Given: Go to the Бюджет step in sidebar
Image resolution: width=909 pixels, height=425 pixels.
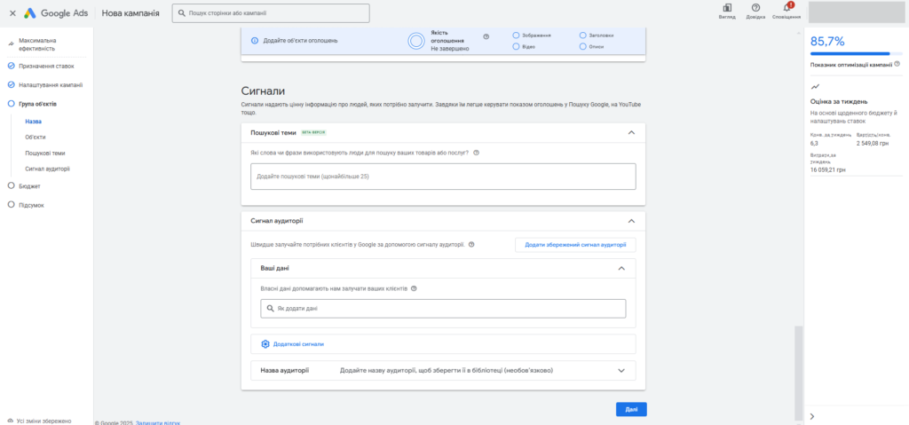Looking at the screenshot, I should (x=30, y=186).
